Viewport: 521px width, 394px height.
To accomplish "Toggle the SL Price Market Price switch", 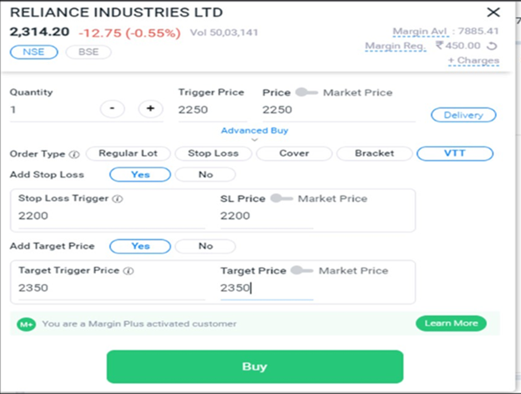I will pos(282,198).
